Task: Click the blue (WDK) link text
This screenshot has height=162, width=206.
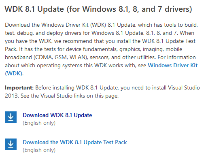Action: 13,74
